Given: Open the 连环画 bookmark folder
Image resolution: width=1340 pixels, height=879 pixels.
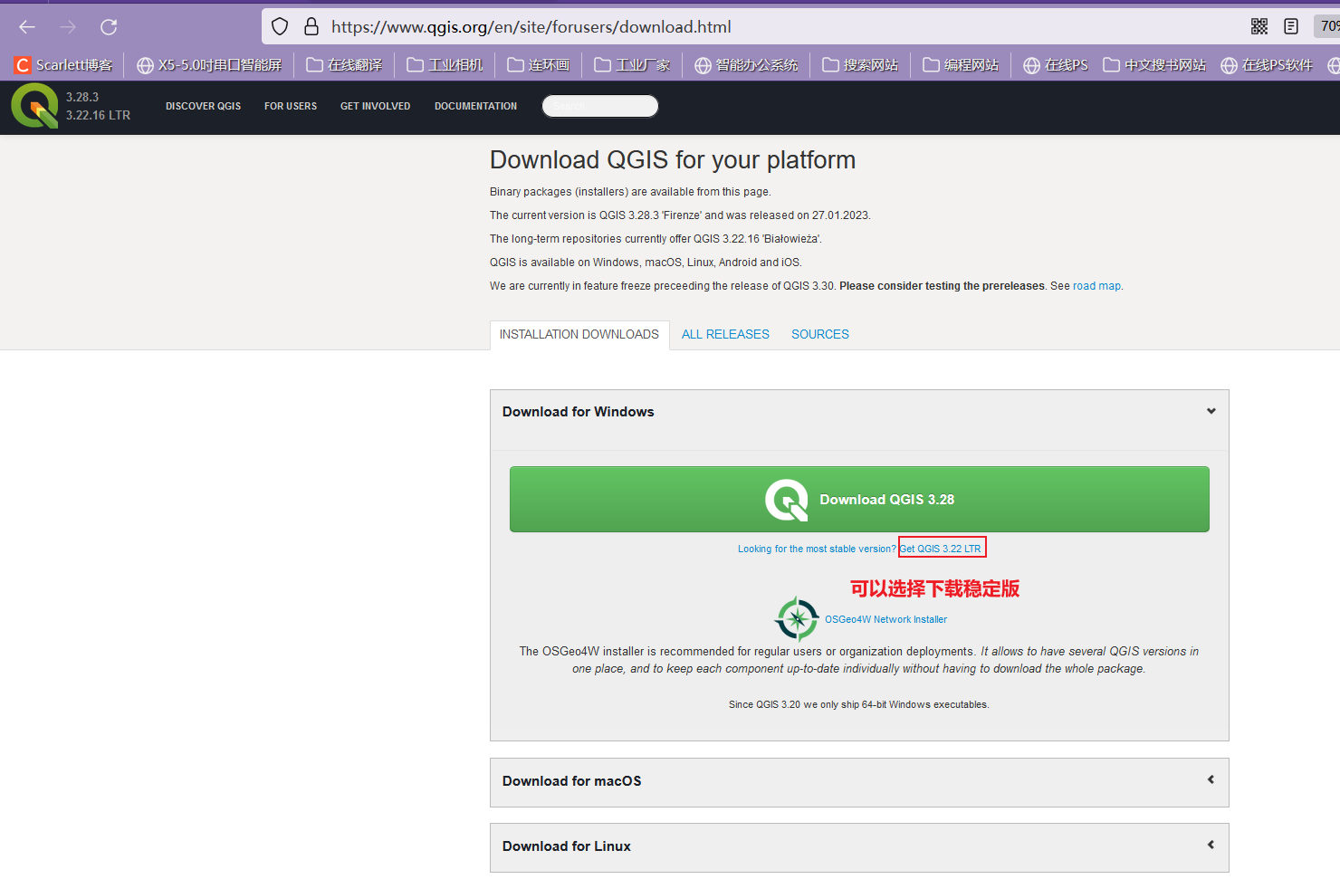Looking at the screenshot, I should (x=539, y=65).
